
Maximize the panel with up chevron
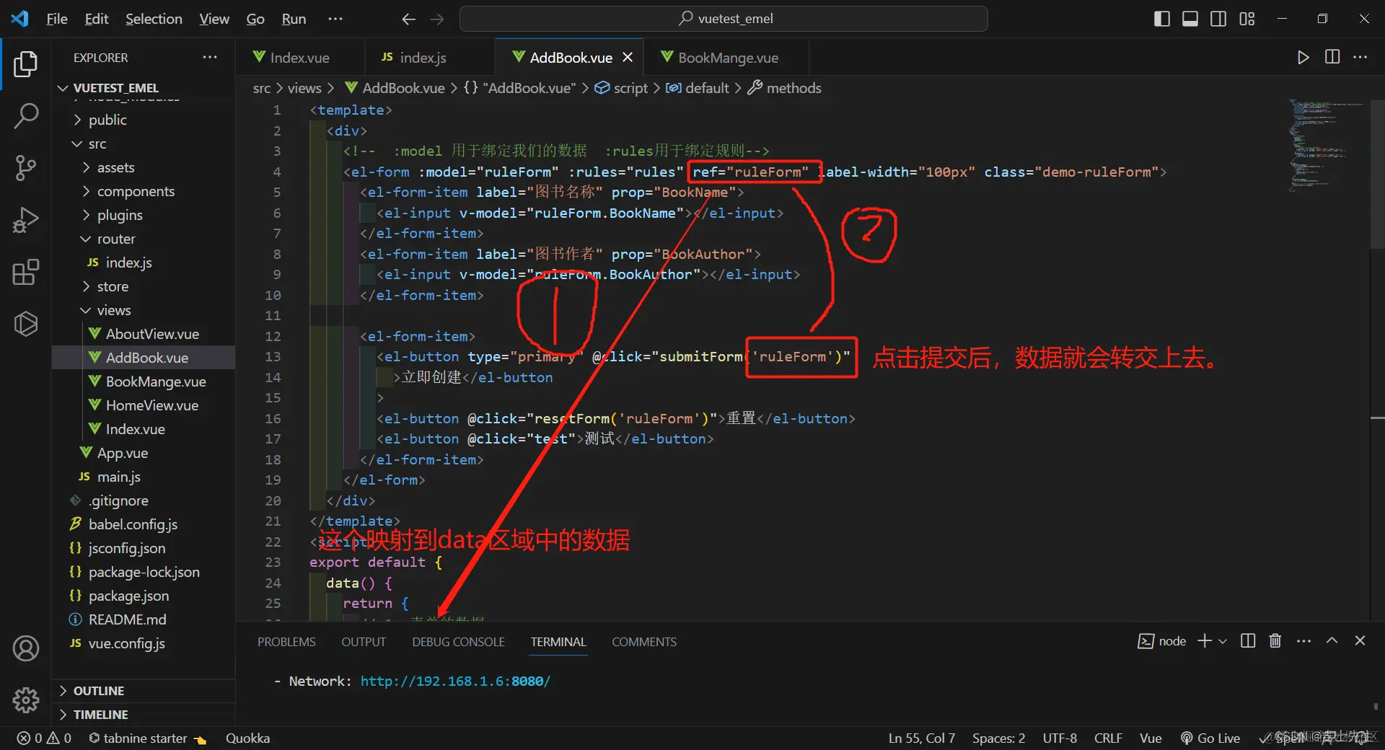pos(1332,640)
